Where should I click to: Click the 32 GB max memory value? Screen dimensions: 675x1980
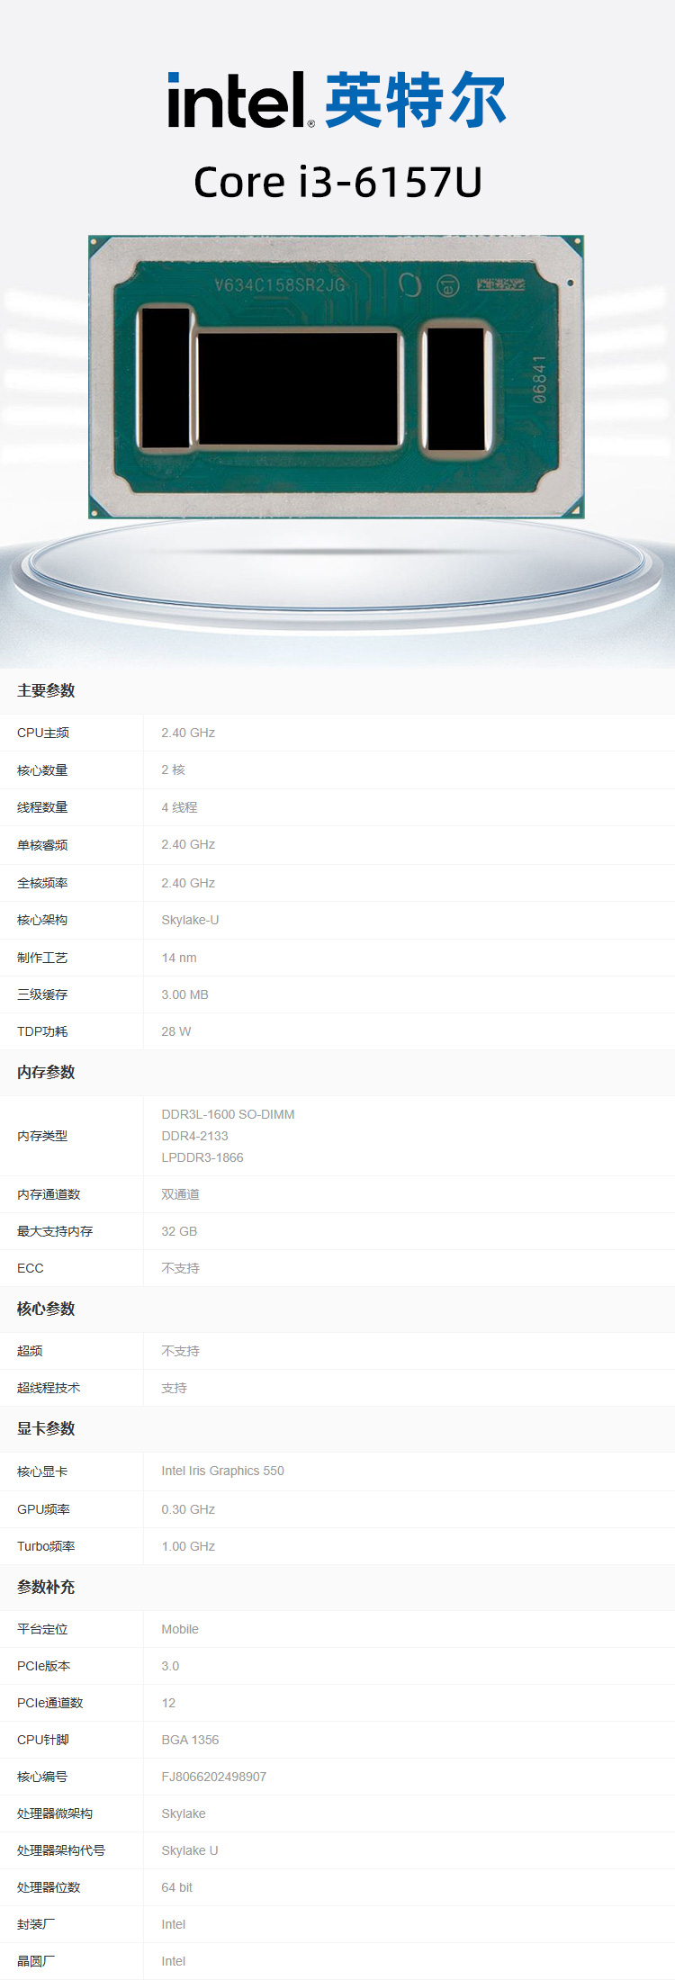179,1231
